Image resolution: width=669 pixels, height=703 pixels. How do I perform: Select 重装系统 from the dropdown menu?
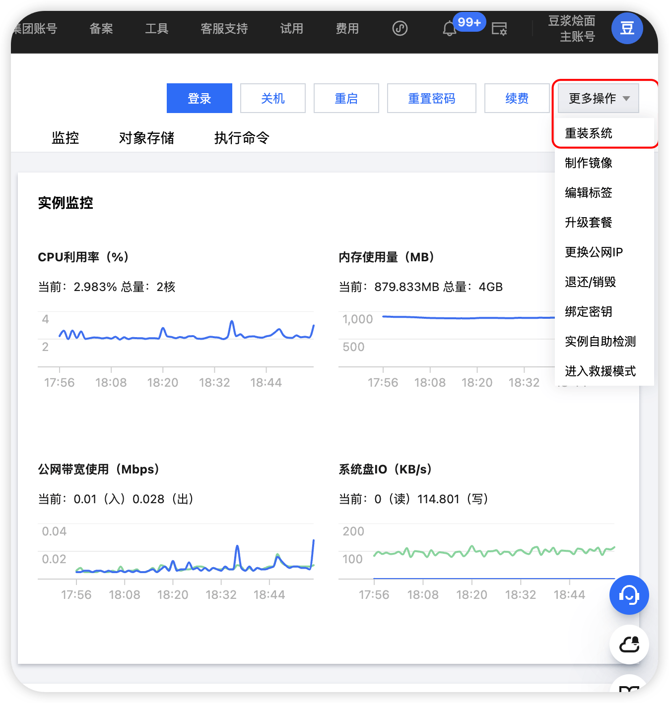coord(589,133)
